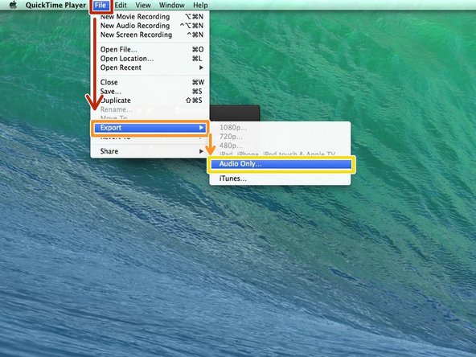Select the 1080p… export option
Screen dimensions: 476x357
click(x=280, y=128)
